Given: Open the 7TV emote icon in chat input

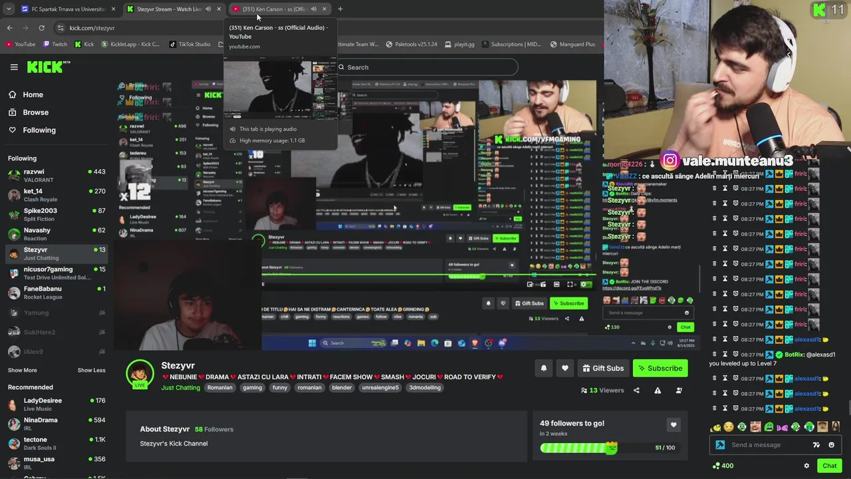Looking at the screenshot, I should (x=816, y=445).
